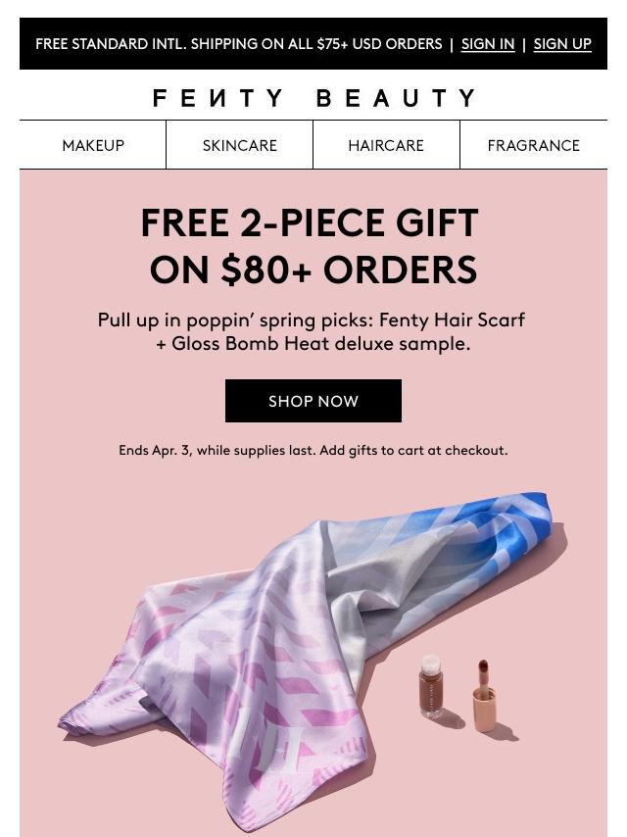Open the SIGN IN link
The width and height of the screenshot is (627, 837).
[488, 44]
